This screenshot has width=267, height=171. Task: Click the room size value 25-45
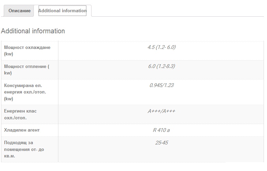161,143
